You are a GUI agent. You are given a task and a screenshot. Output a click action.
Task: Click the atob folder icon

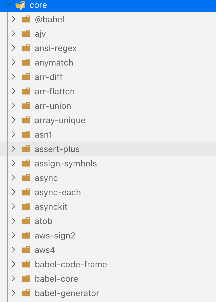click(26, 221)
